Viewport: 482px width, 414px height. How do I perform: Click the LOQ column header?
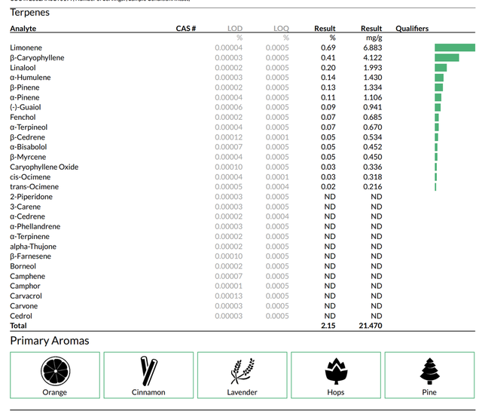(281, 29)
